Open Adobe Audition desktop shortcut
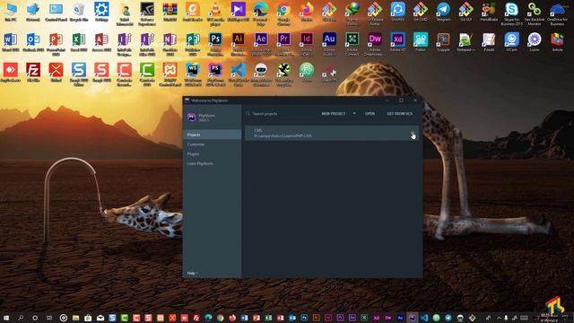574x323 pixels. pos(329,44)
